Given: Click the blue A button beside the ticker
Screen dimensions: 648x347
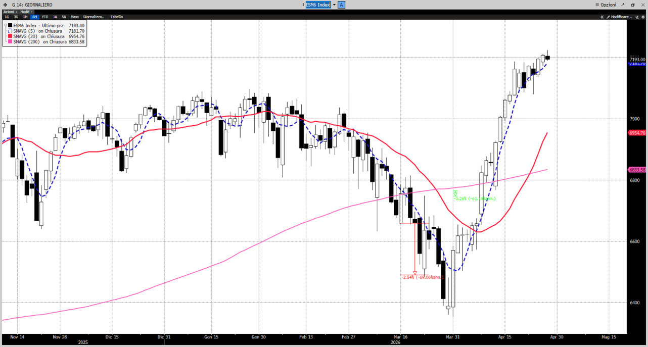Looking at the screenshot, I should tap(342, 5).
